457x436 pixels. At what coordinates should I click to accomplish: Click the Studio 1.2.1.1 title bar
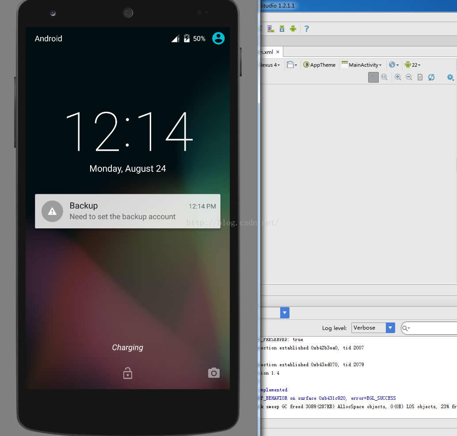[x=358, y=6]
